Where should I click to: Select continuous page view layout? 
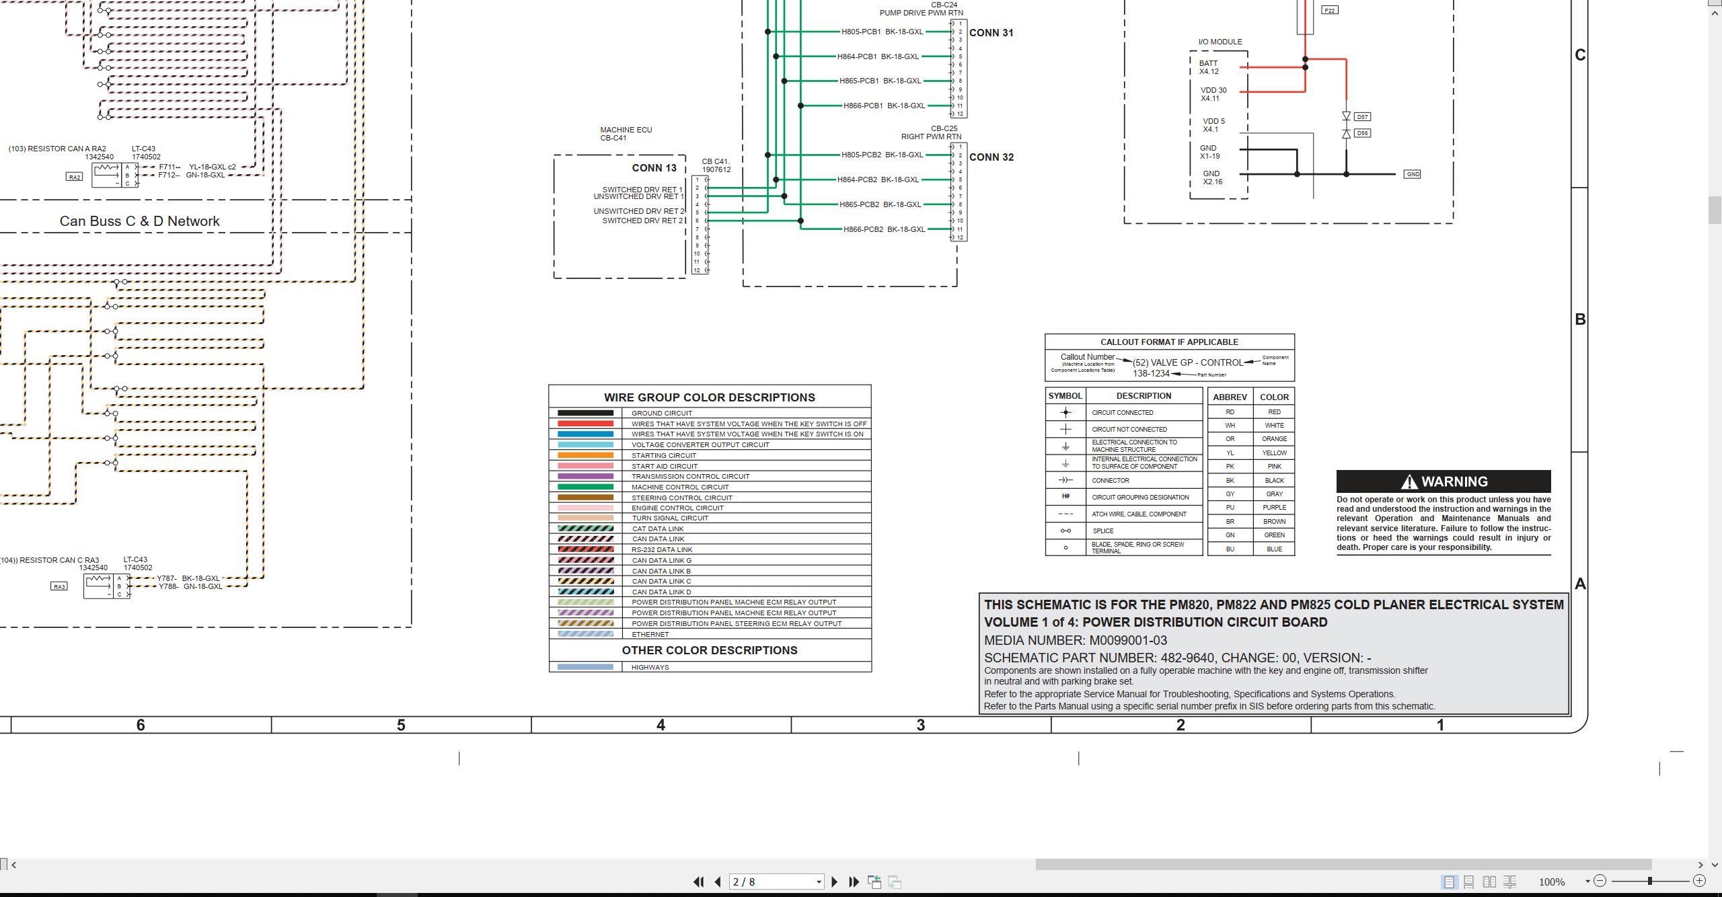[1469, 882]
